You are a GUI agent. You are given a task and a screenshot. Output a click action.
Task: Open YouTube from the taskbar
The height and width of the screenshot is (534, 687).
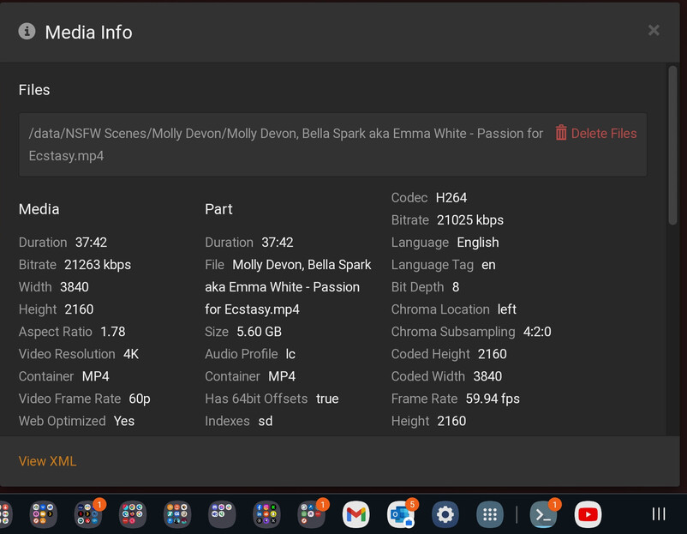click(588, 514)
